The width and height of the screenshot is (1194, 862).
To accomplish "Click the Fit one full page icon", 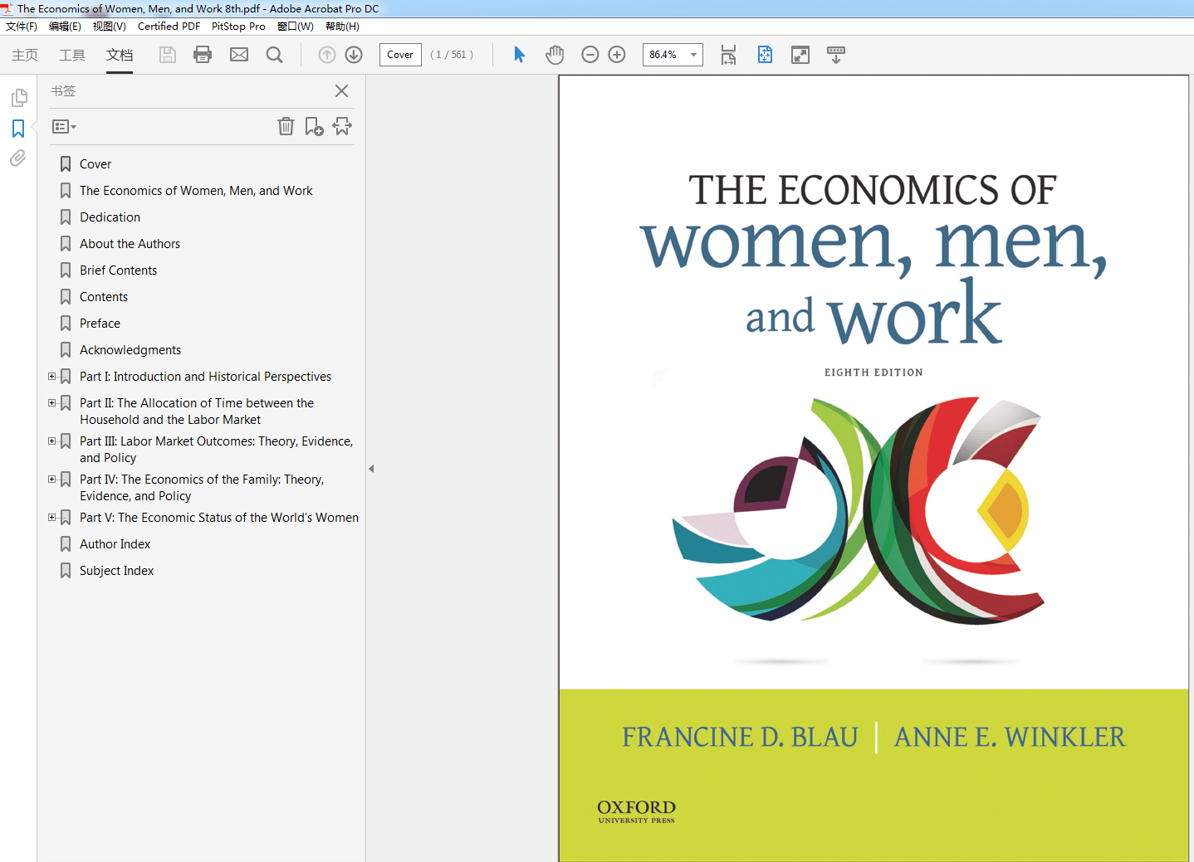I will 765,55.
